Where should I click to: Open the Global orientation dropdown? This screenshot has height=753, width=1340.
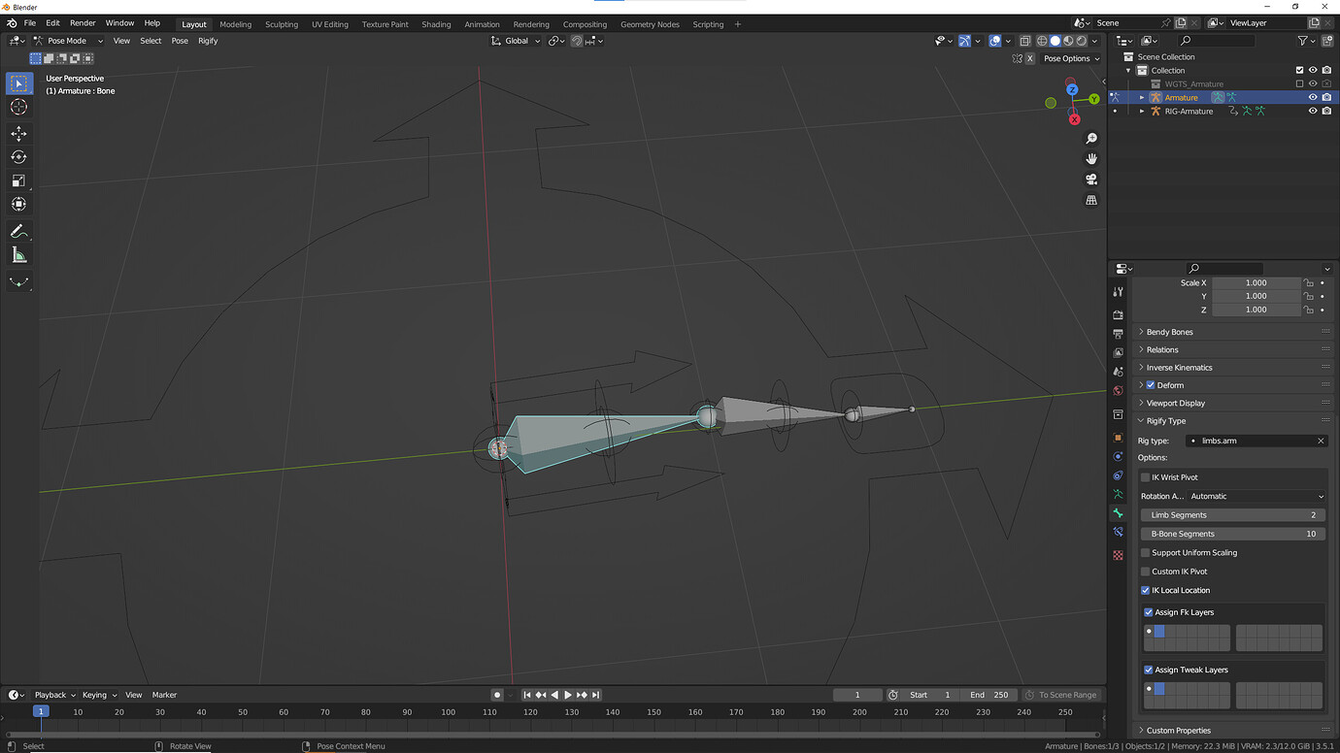click(516, 41)
